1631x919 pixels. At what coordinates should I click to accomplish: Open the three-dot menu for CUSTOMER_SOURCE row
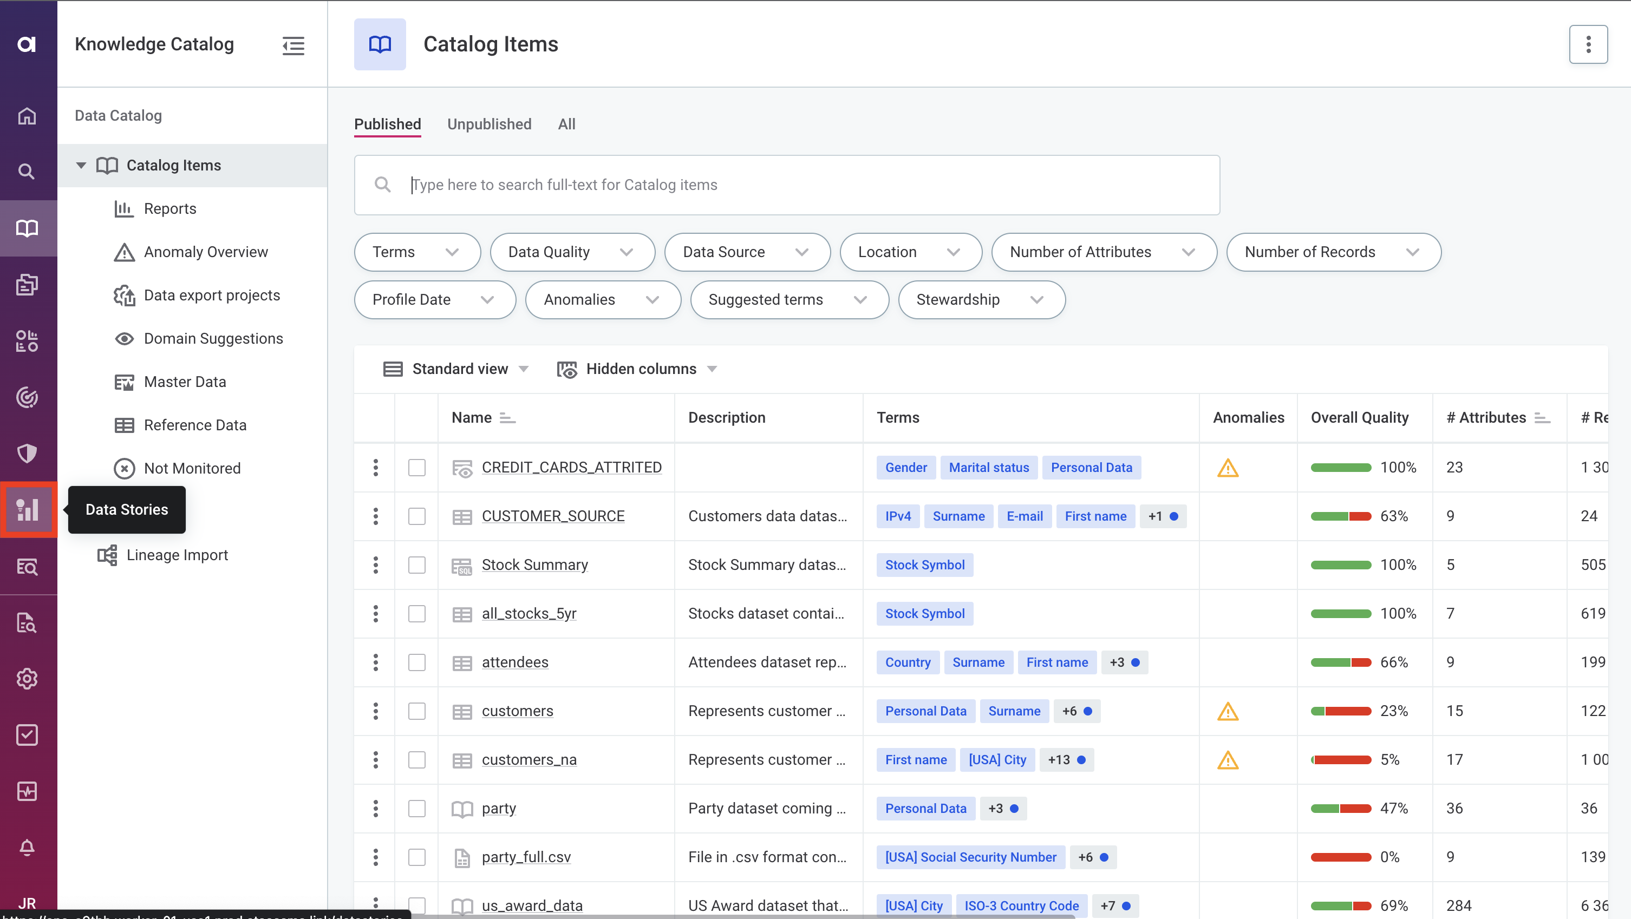point(375,516)
